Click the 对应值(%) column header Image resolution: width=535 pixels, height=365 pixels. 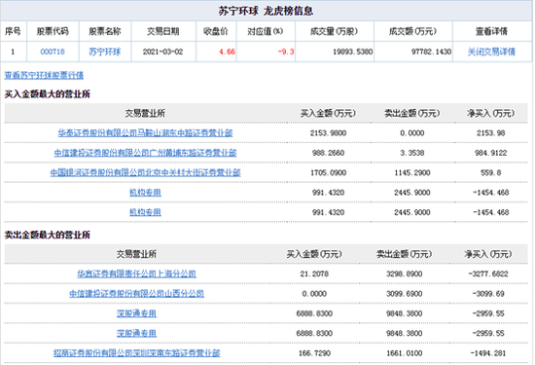coord(266,31)
